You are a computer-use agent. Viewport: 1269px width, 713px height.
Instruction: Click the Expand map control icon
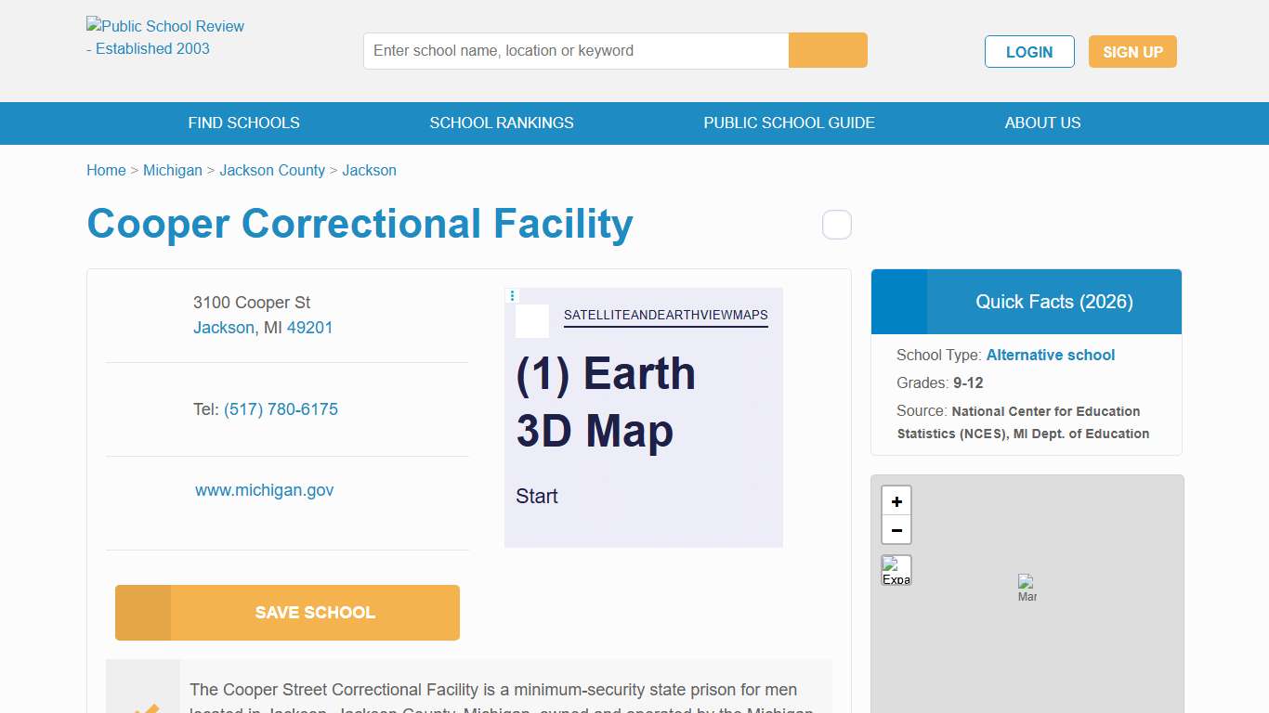896,569
